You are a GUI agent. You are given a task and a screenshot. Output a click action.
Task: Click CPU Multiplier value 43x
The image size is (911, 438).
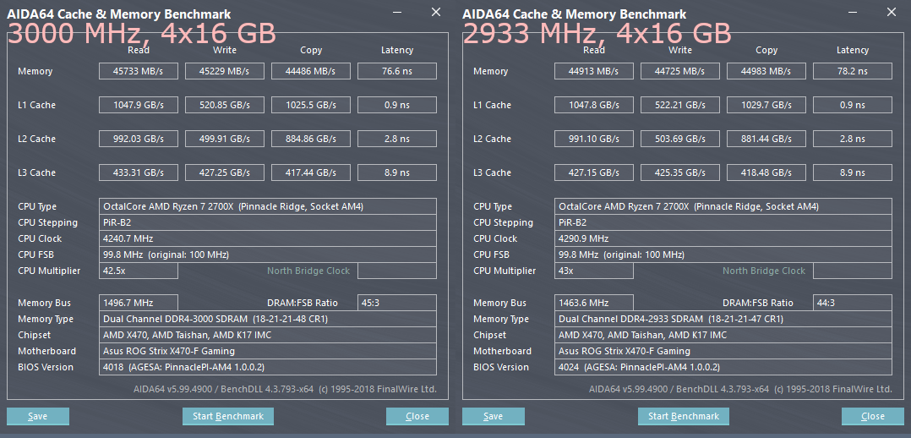(x=594, y=271)
